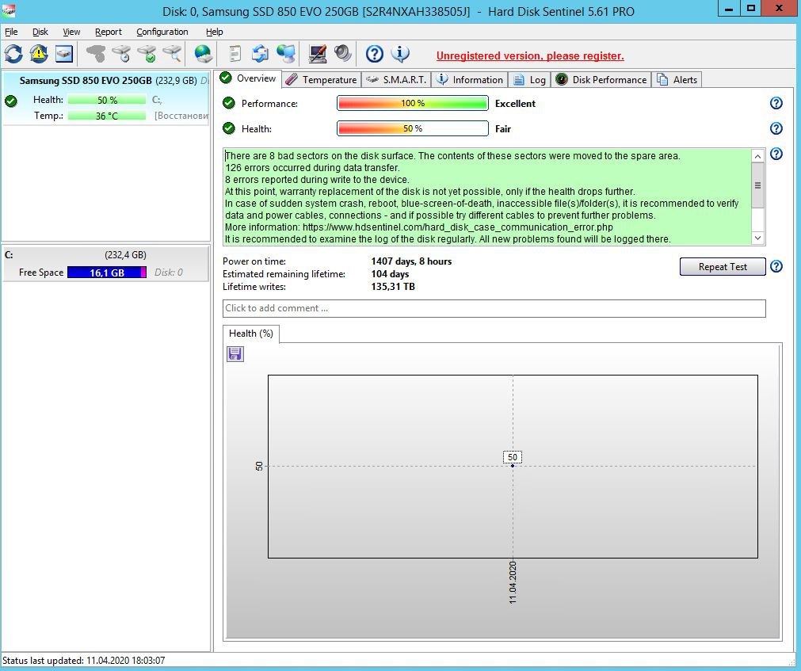The height and width of the screenshot is (671, 801).
Task: Click the status text scrollbar thumb
Action: click(757, 185)
